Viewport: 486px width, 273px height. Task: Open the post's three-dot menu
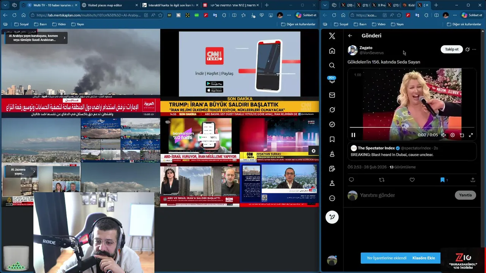(474, 49)
